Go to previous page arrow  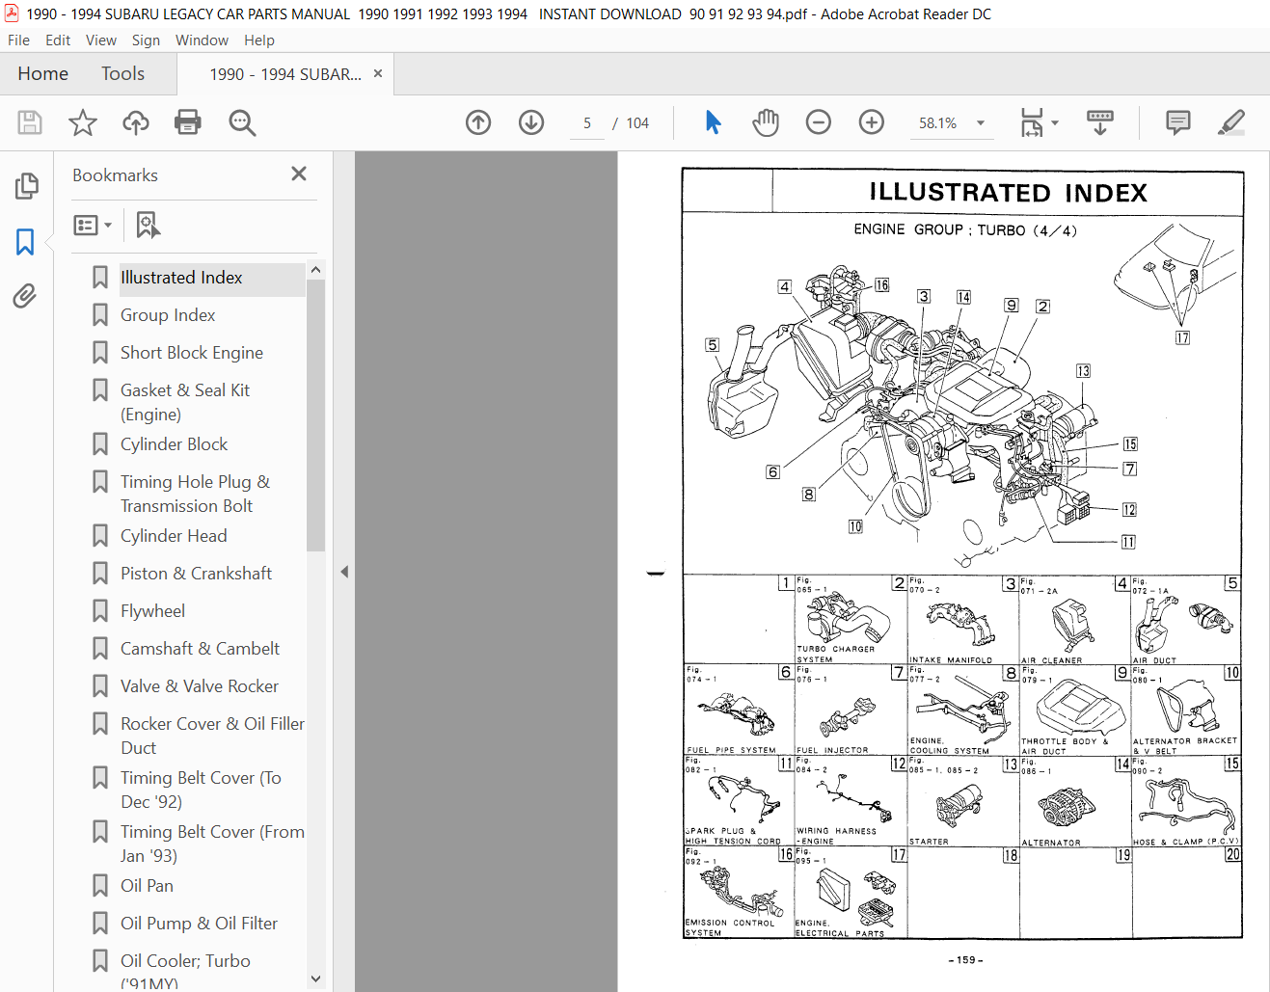(x=478, y=122)
